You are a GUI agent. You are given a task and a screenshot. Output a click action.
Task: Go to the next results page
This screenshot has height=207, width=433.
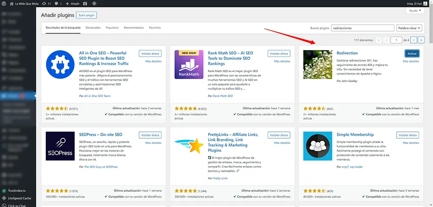[414, 40]
